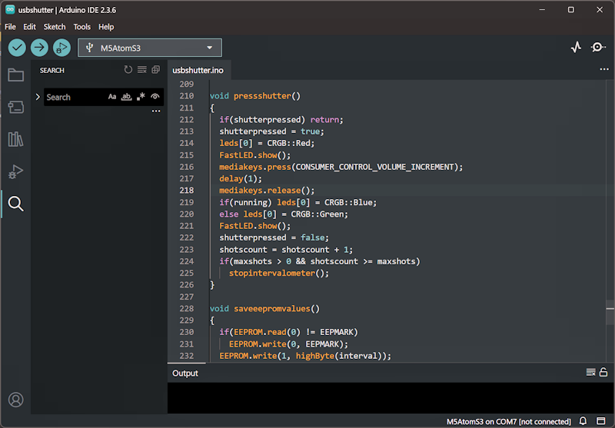The height and width of the screenshot is (428, 615).
Task: Open the Debug sidebar panel
Action: [15, 171]
